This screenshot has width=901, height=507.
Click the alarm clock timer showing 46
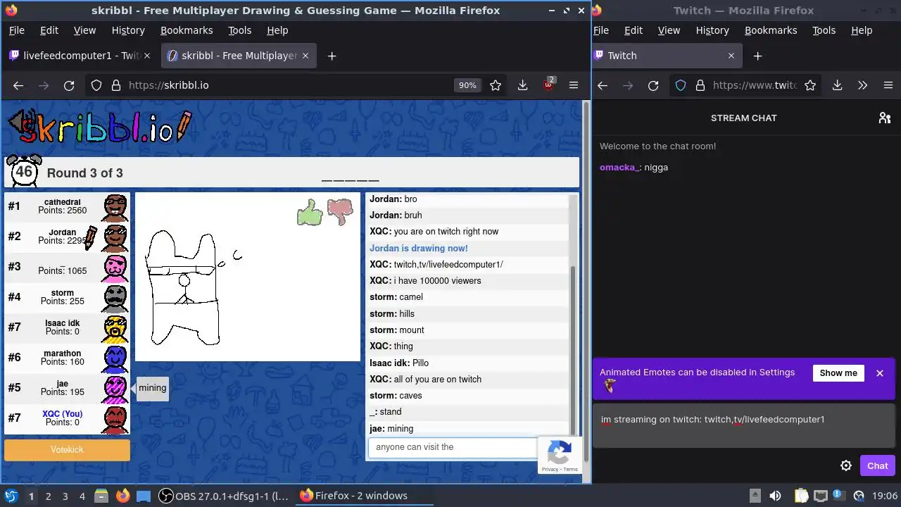pyautogui.click(x=24, y=171)
